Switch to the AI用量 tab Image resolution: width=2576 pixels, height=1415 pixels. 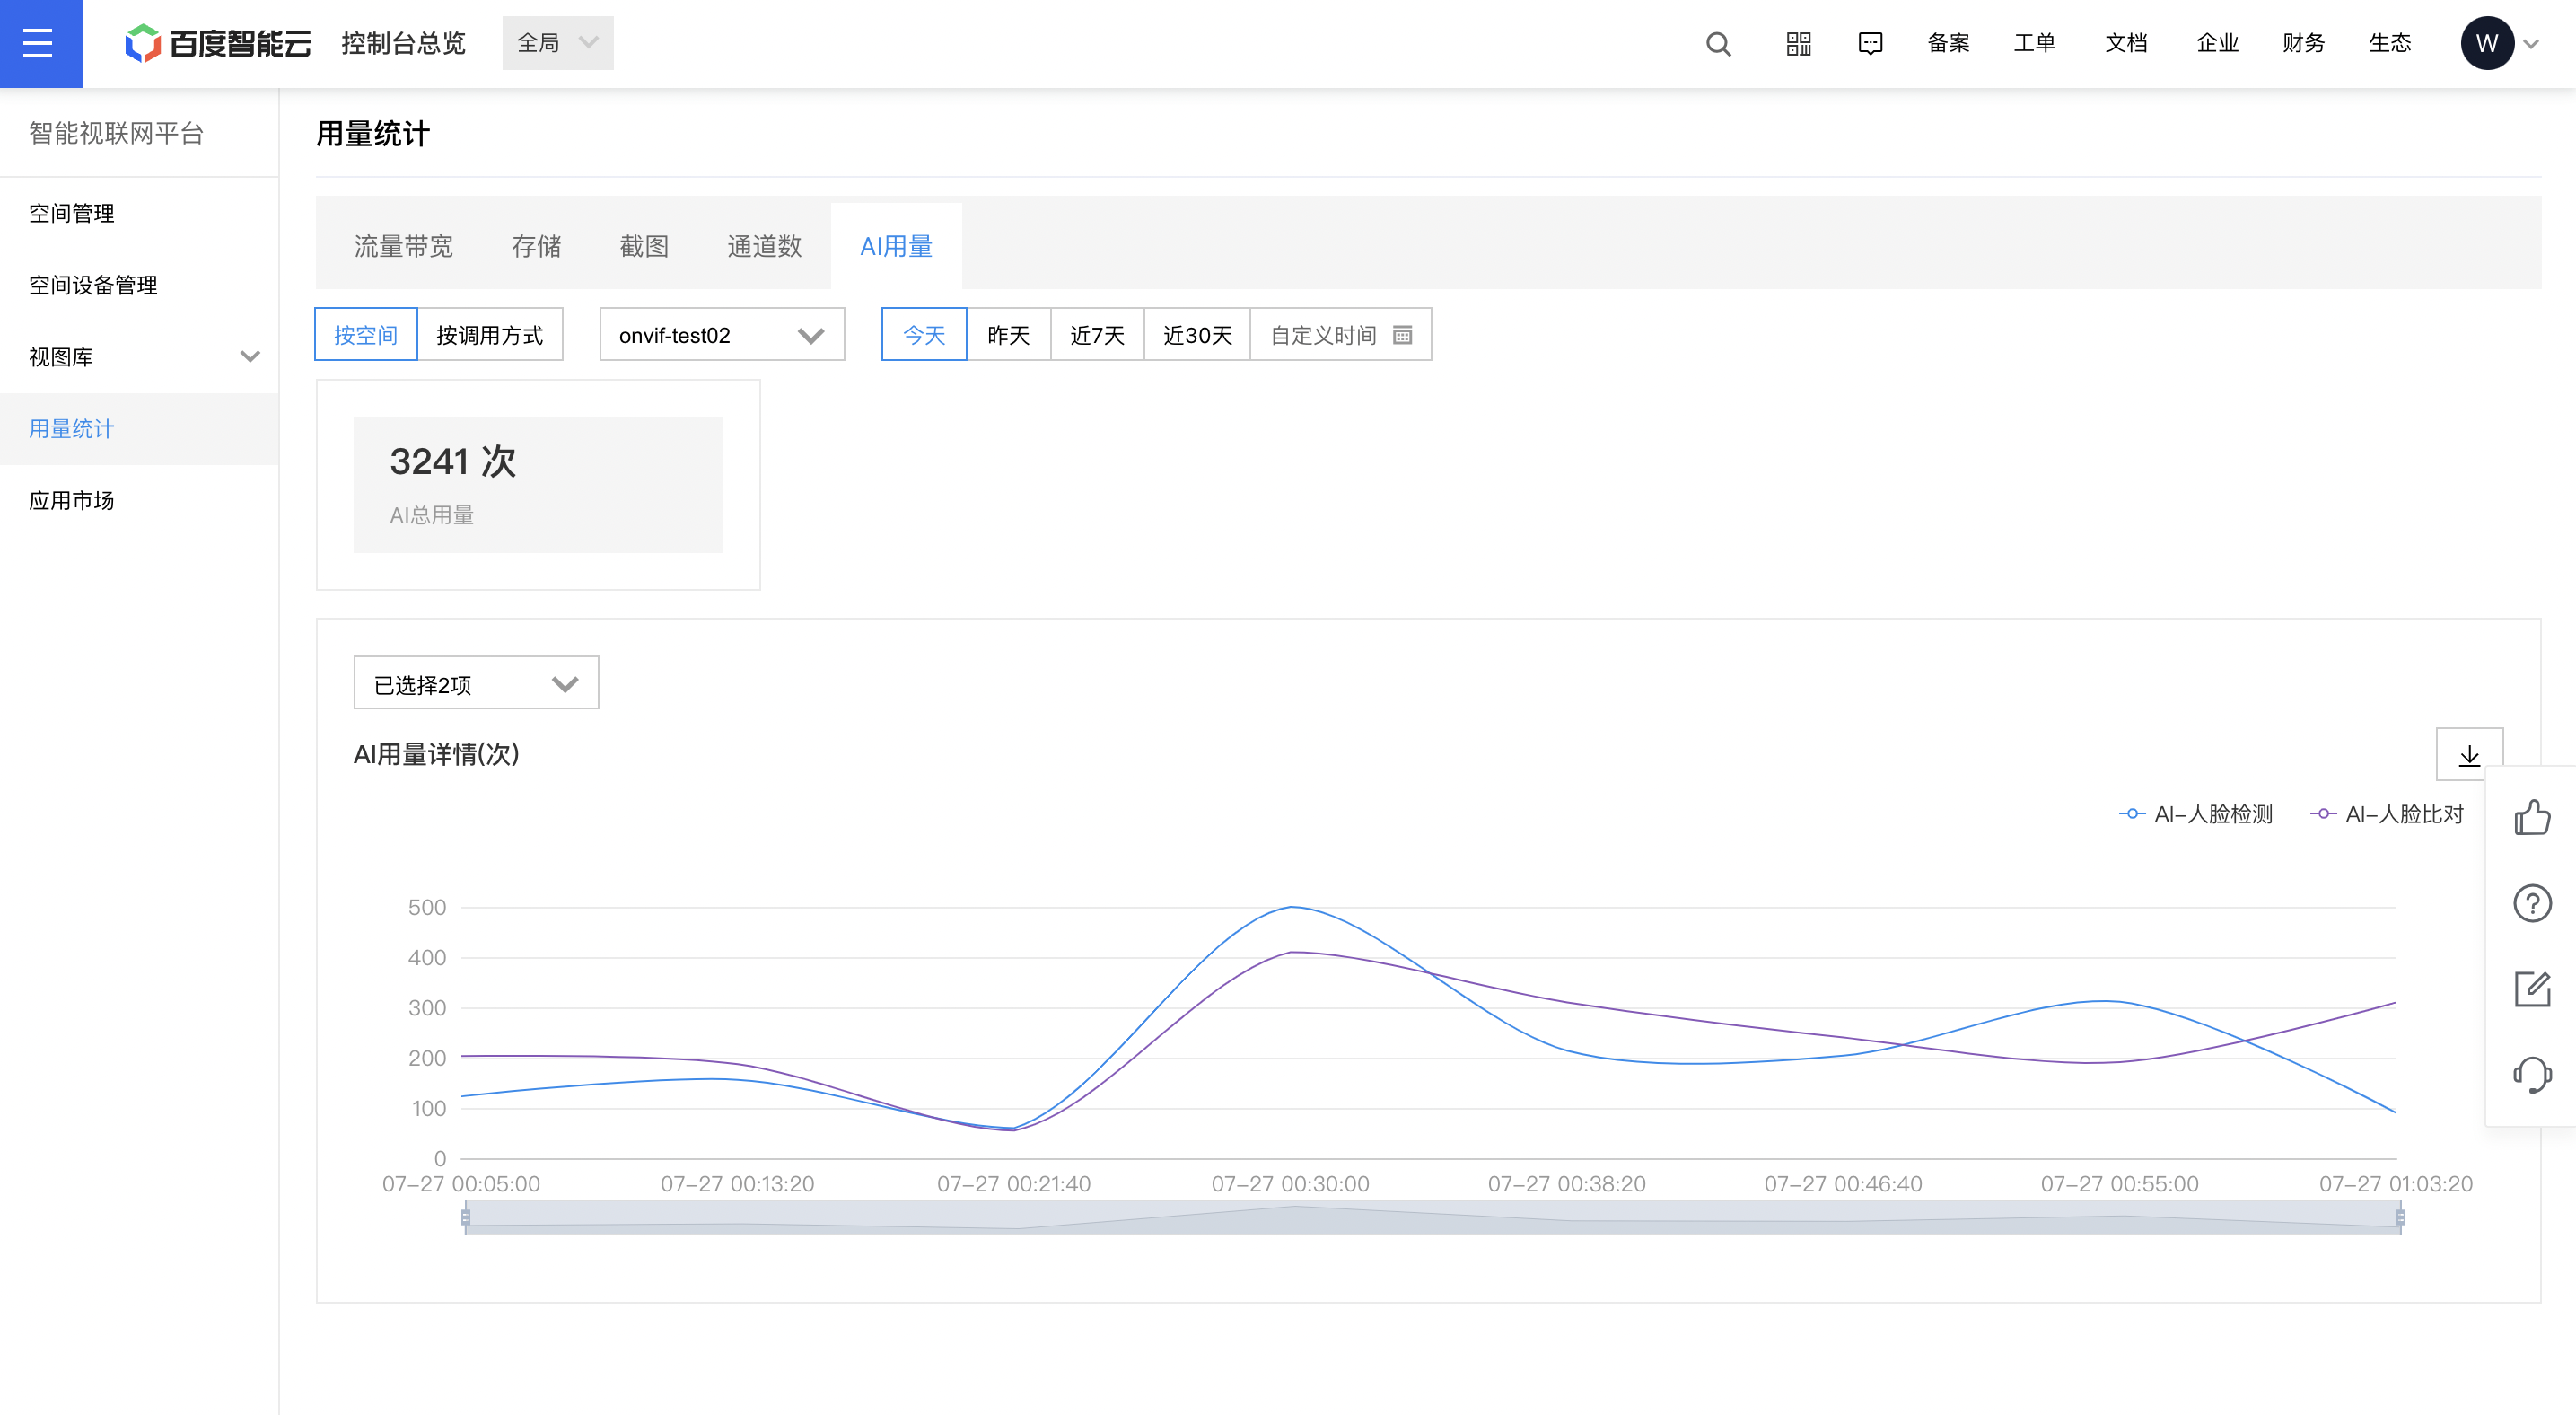coord(896,246)
